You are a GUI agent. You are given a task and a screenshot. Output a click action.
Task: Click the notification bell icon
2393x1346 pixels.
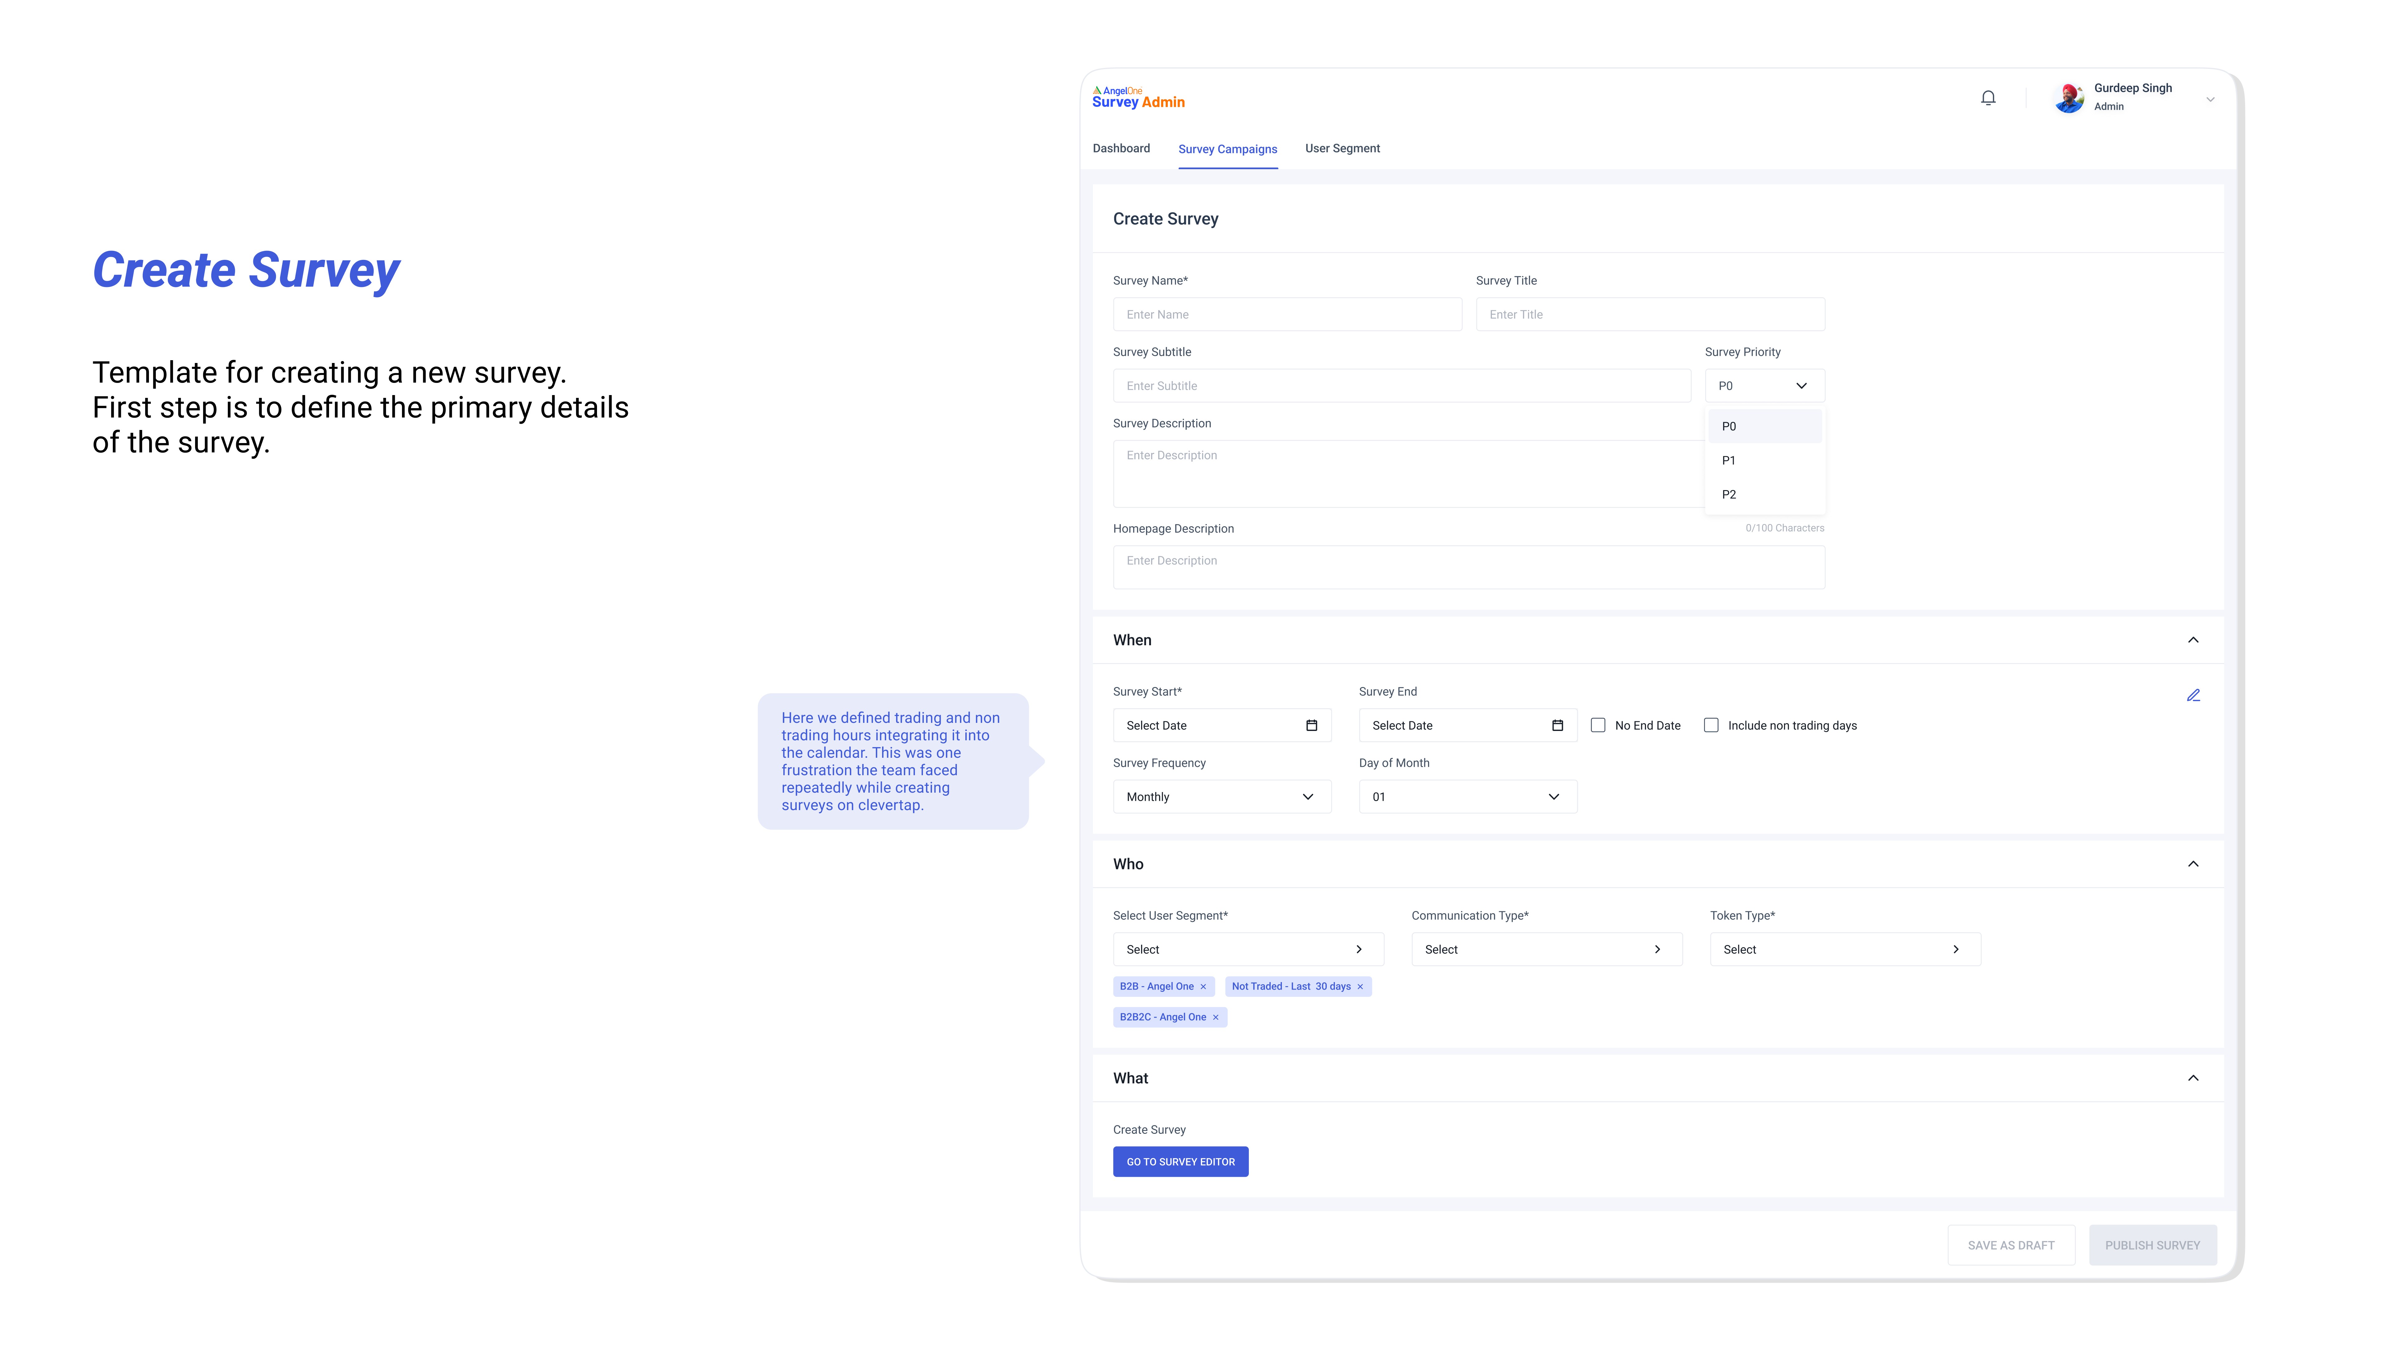pos(1988,98)
